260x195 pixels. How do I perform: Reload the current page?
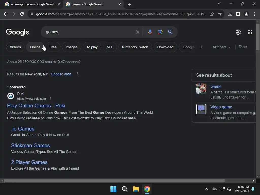click(x=22, y=14)
